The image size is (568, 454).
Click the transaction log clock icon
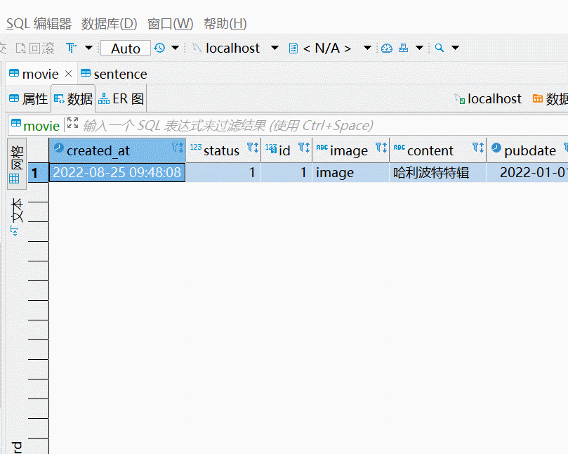coord(159,48)
